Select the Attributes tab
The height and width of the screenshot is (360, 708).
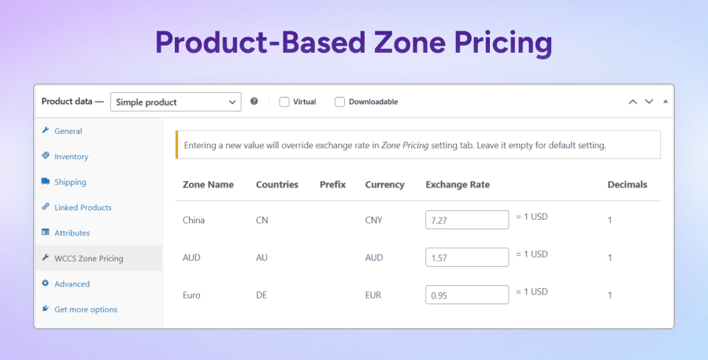tap(98, 233)
